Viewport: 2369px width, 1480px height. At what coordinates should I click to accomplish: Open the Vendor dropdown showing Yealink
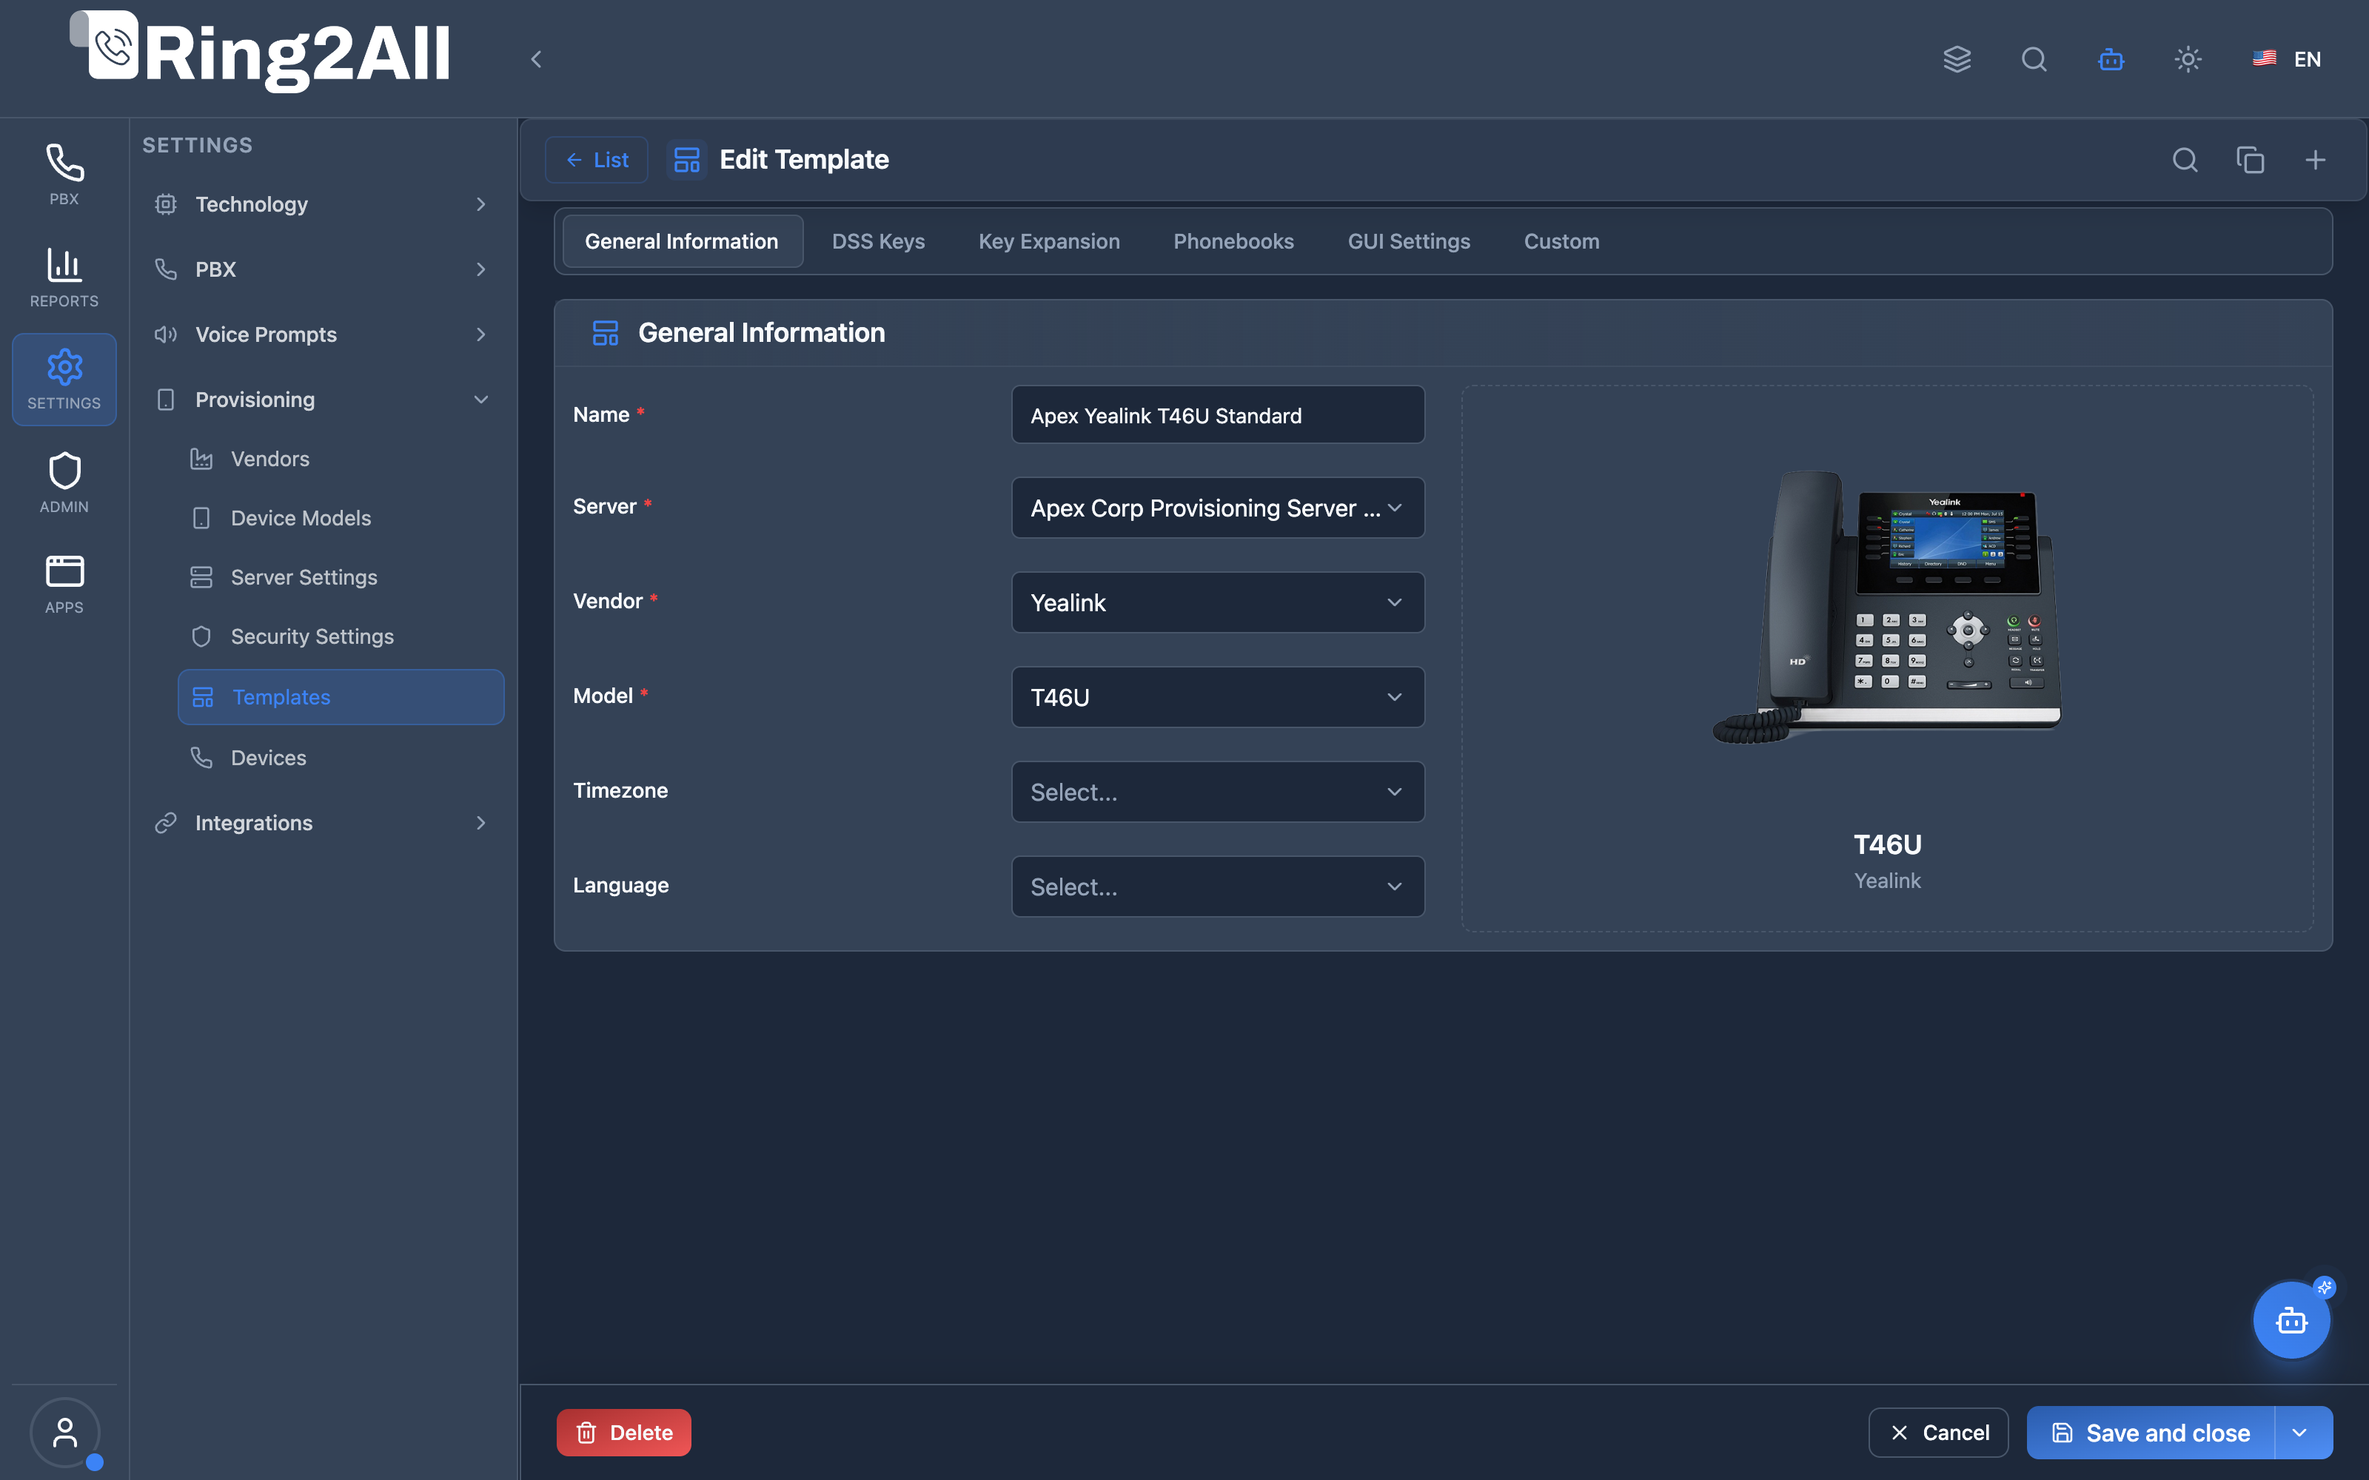pos(1217,603)
